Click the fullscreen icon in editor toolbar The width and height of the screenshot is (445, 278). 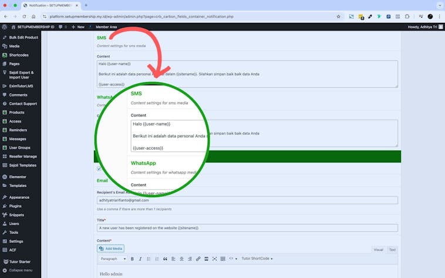pos(214,259)
